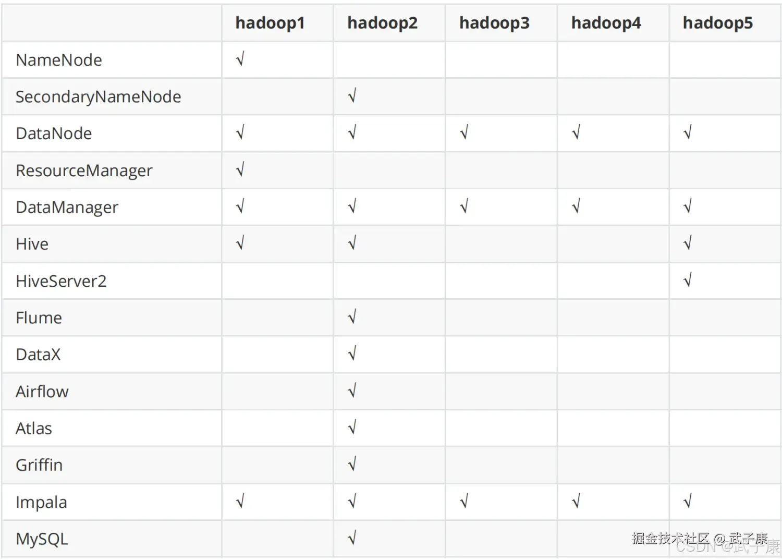Screen dimensions: 782x560
Task: Click the Impala row label
Action: (x=41, y=502)
